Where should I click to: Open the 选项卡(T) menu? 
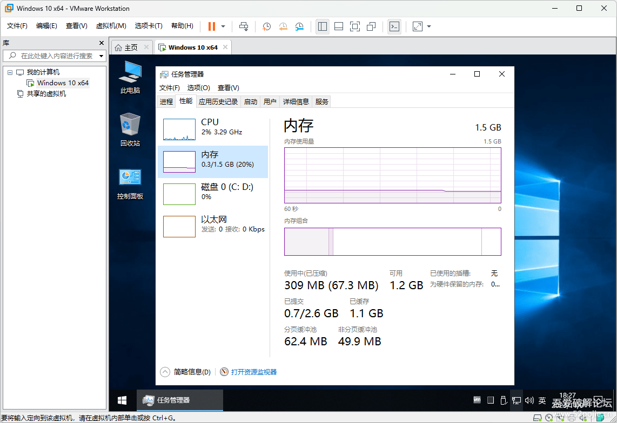point(149,25)
